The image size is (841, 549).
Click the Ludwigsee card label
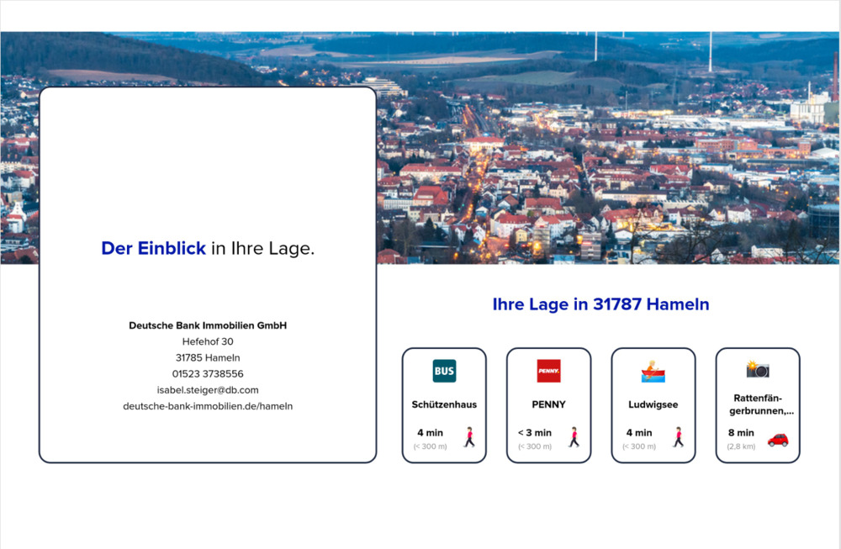(x=653, y=404)
